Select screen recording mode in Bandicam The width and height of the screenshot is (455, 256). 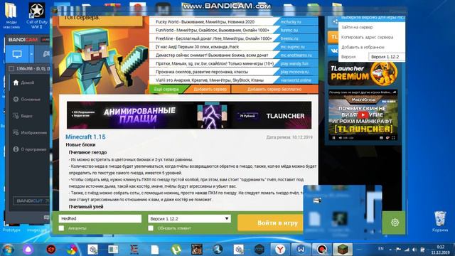pyautogui.click(x=17, y=54)
